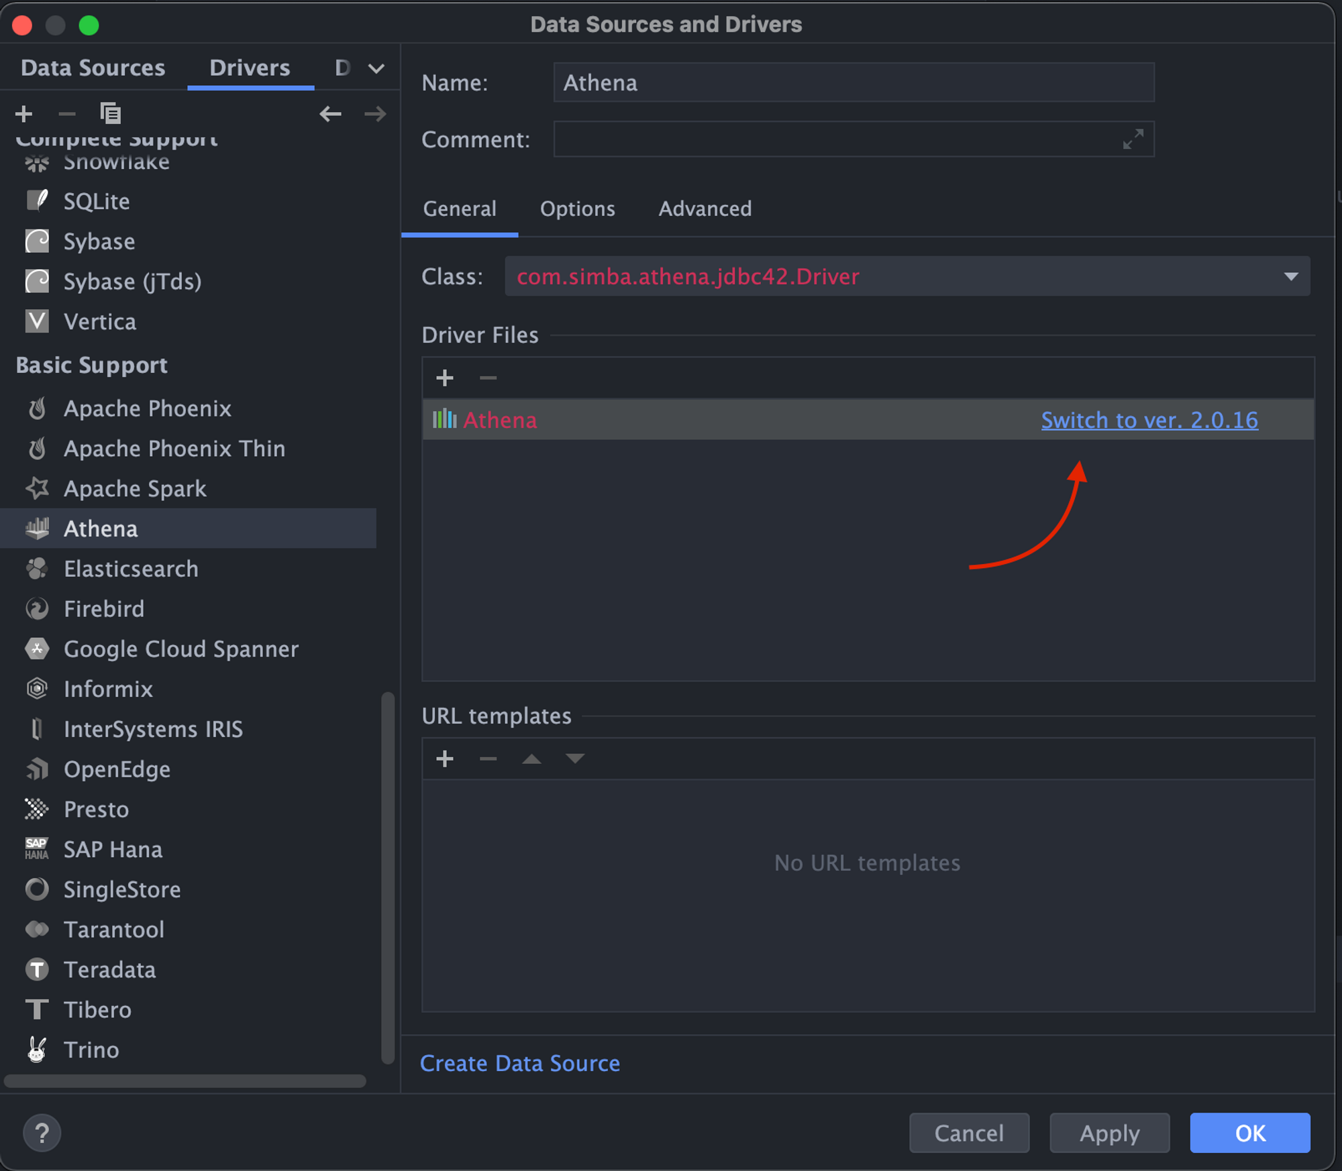The width and height of the screenshot is (1342, 1171).
Task: Click the Presto driver icon
Action: tap(38, 810)
